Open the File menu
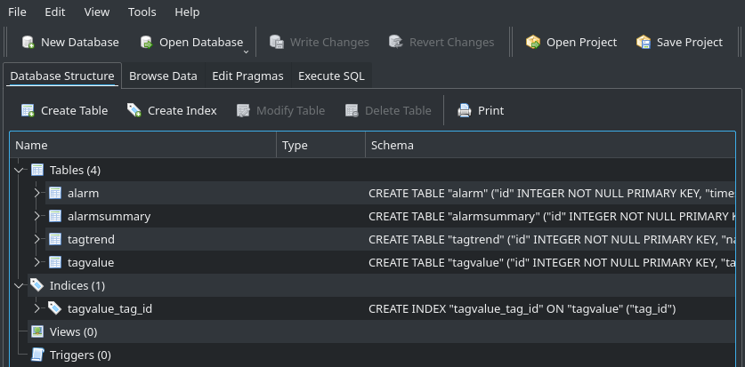Image resolution: width=745 pixels, height=367 pixels. tap(17, 12)
